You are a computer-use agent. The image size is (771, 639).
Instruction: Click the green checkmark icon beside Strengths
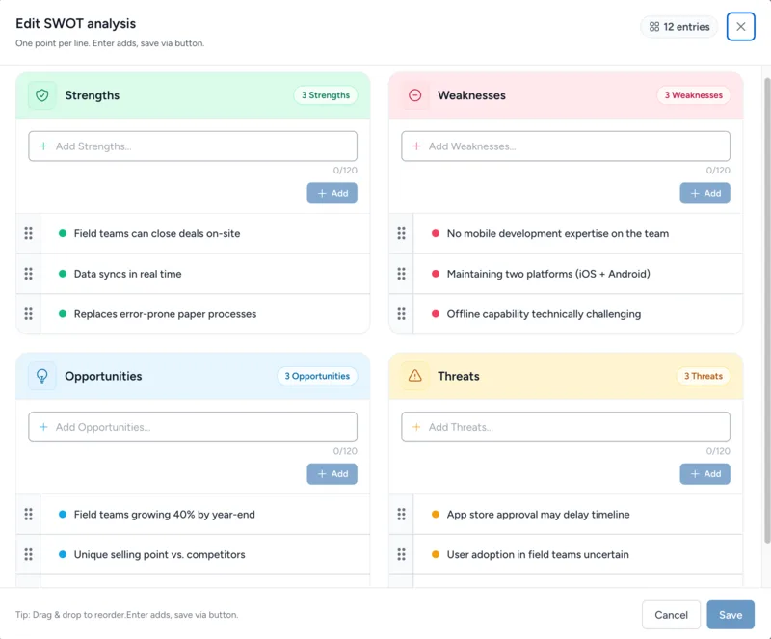tap(40, 95)
